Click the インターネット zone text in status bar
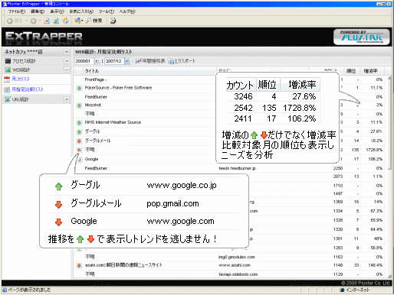The height and width of the screenshot is (295, 394). (358, 290)
